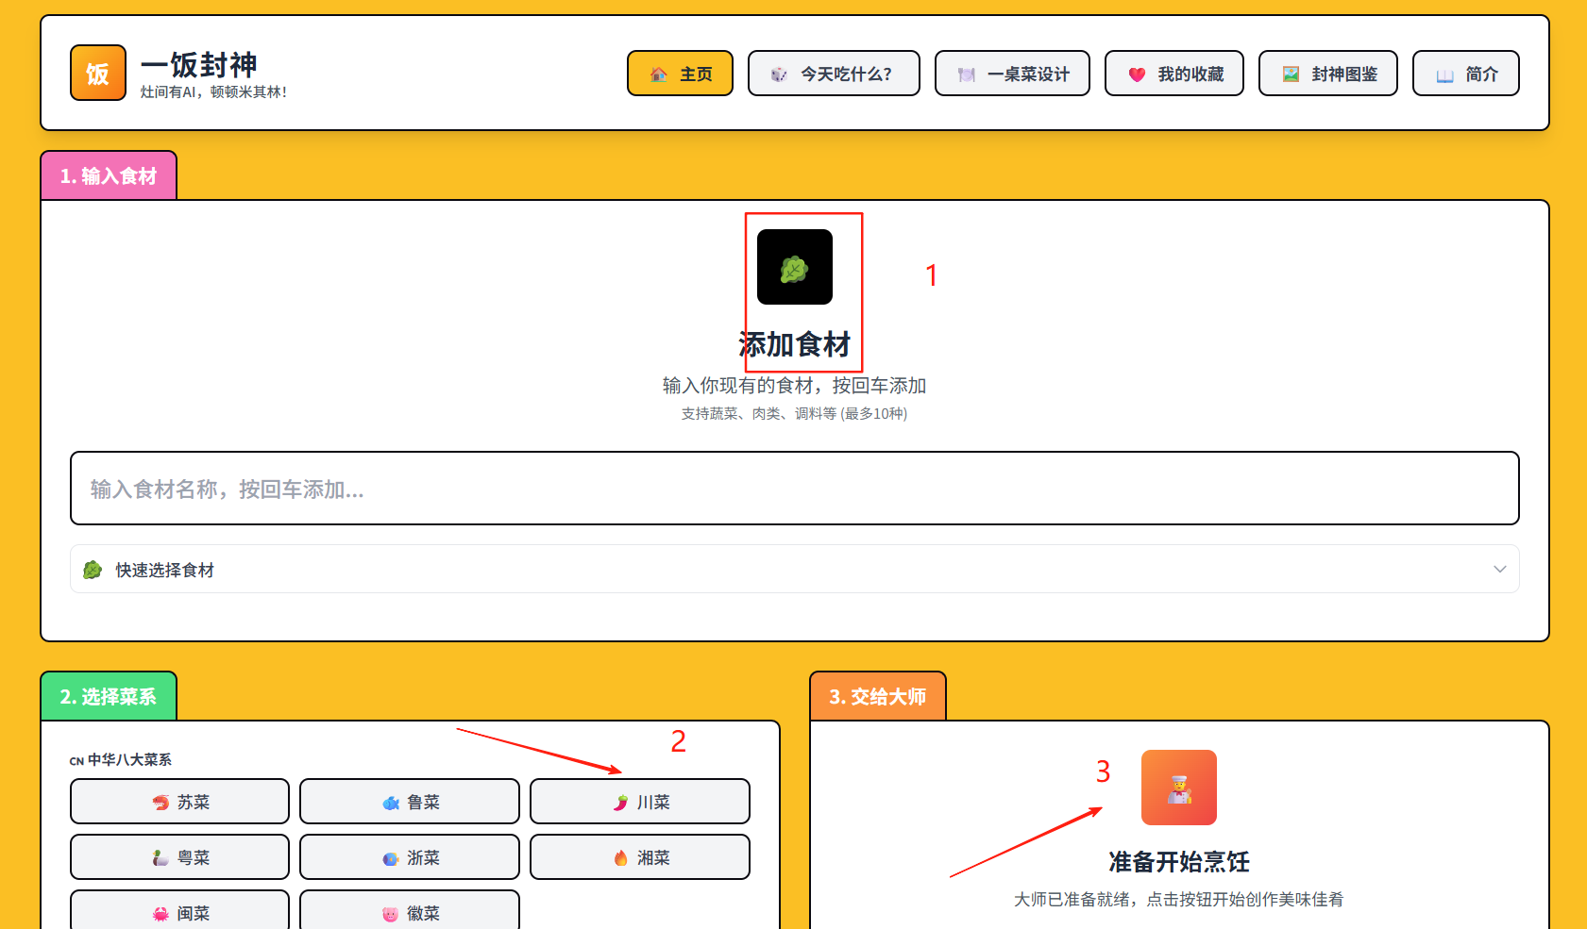Select the 浙菜 cuisine button

[409, 857]
